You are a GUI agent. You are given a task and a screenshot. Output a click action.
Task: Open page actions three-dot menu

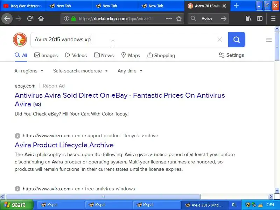pos(169,19)
